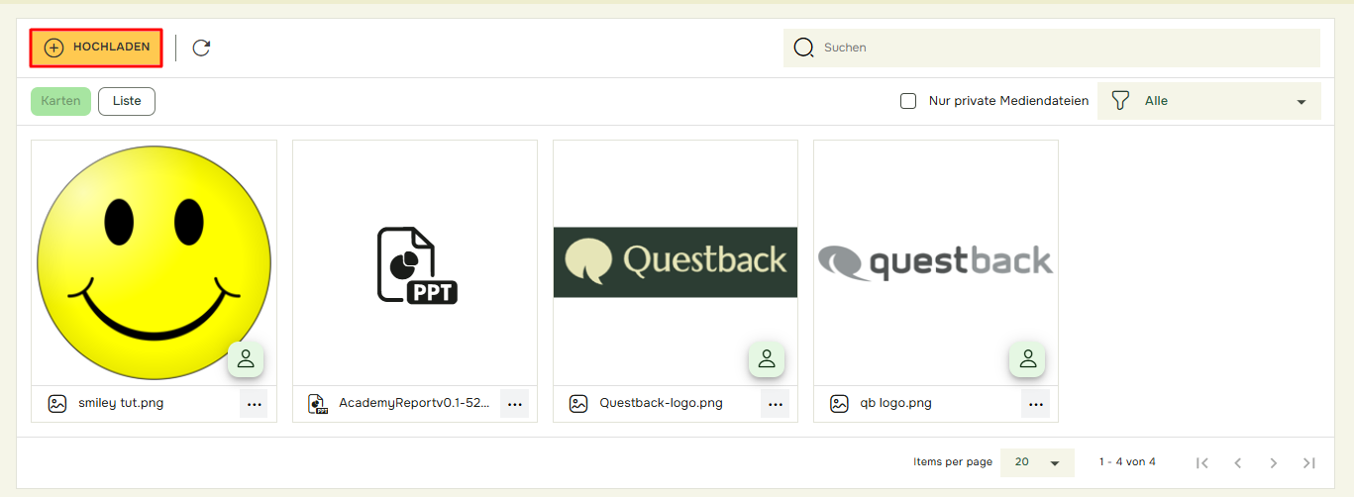
Task: Enable Nur private Mediendateien checkbox
Action: (908, 101)
